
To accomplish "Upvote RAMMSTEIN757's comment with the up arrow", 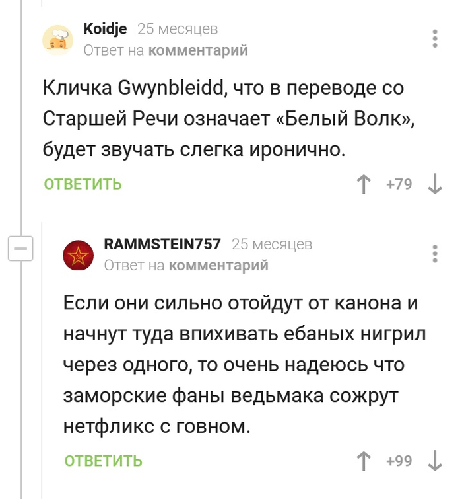I will (364, 461).
